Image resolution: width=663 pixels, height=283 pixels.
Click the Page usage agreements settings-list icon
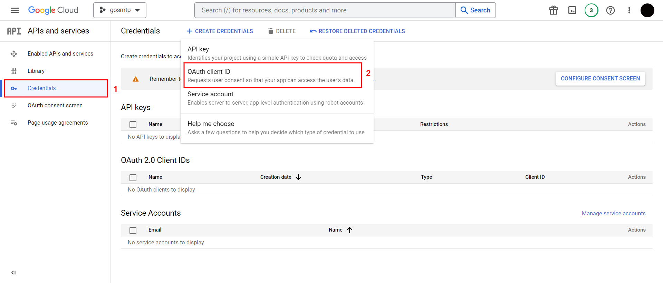pyautogui.click(x=14, y=123)
